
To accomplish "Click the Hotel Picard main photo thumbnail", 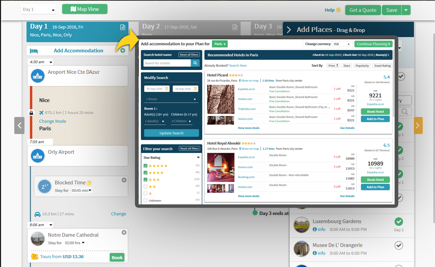I will coord(221,99).
